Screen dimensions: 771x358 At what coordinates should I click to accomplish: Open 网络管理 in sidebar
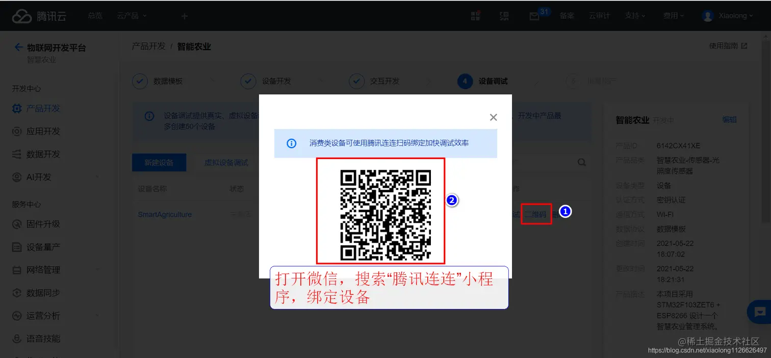click(x=43, y=270)
